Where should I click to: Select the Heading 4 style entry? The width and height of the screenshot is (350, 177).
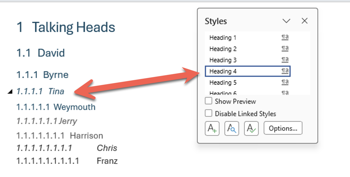(223, 71)
